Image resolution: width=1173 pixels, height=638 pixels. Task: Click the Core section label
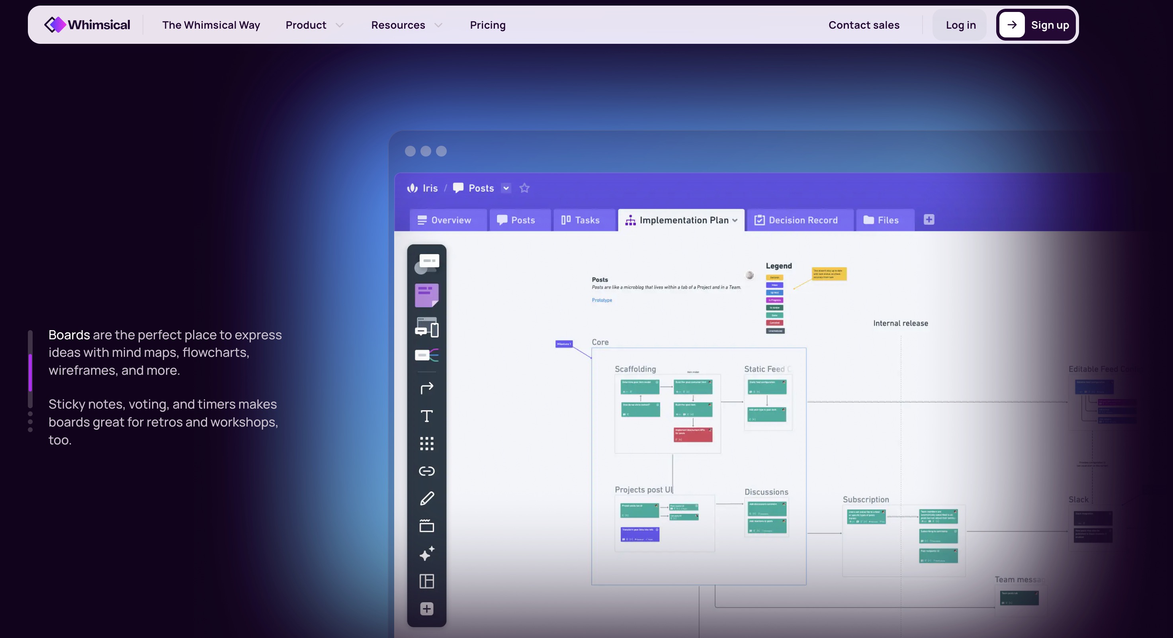600,342
